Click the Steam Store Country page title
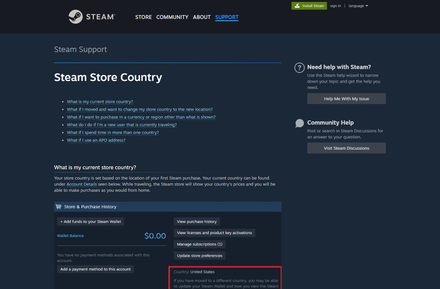 [108, 78]
